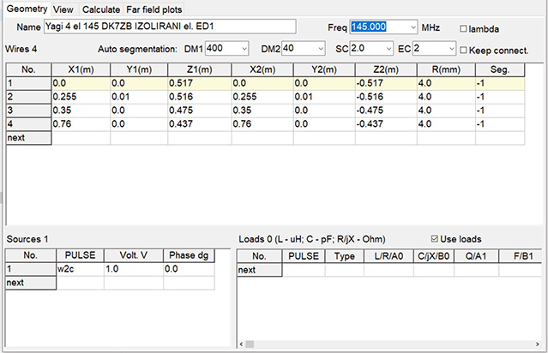The width and height of the screenshot is (548, 353).
Task: Select wire row number 4
Action: [28, 124]
